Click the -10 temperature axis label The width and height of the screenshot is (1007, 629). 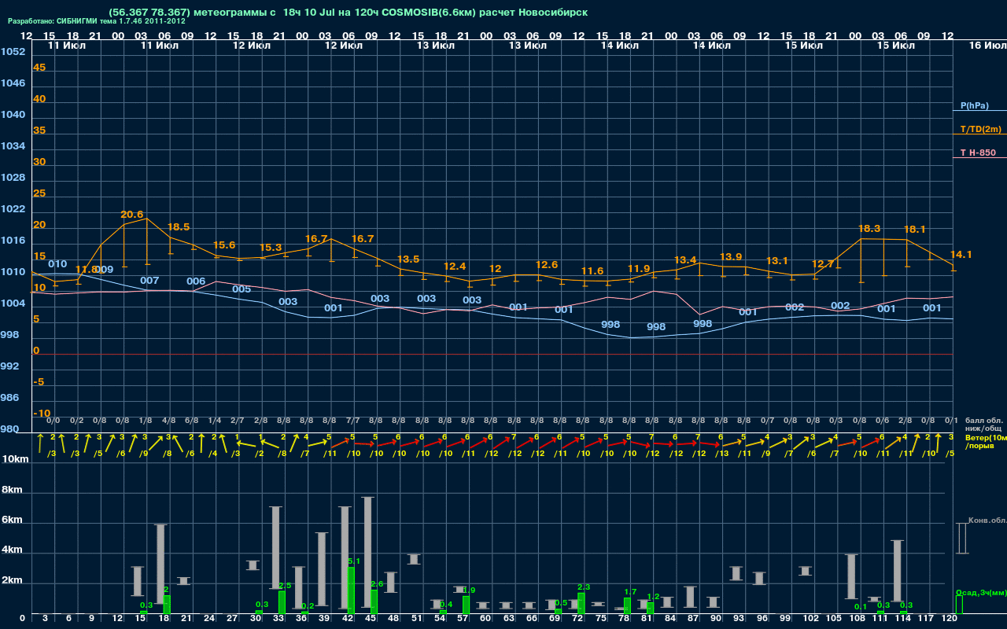point(42,414)
